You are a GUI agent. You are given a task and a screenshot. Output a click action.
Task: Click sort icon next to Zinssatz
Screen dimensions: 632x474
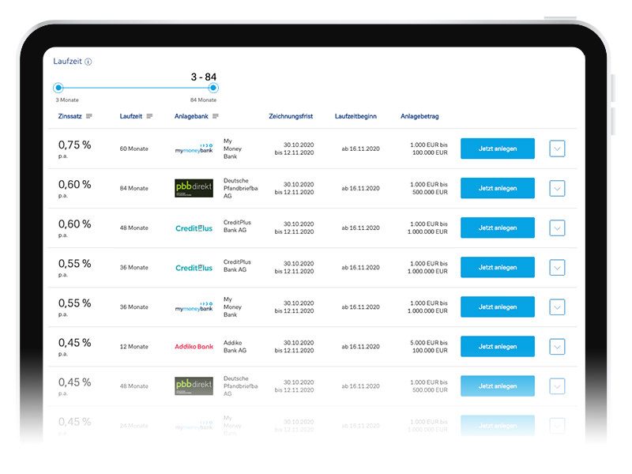[89, 116]
